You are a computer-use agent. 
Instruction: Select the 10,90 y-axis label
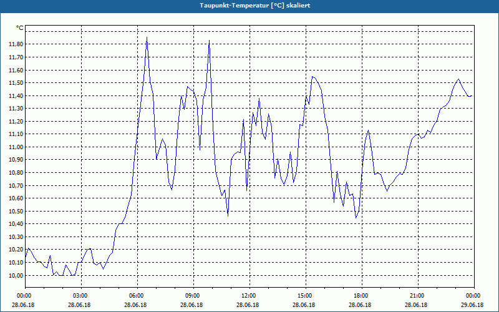click(16, 160)
